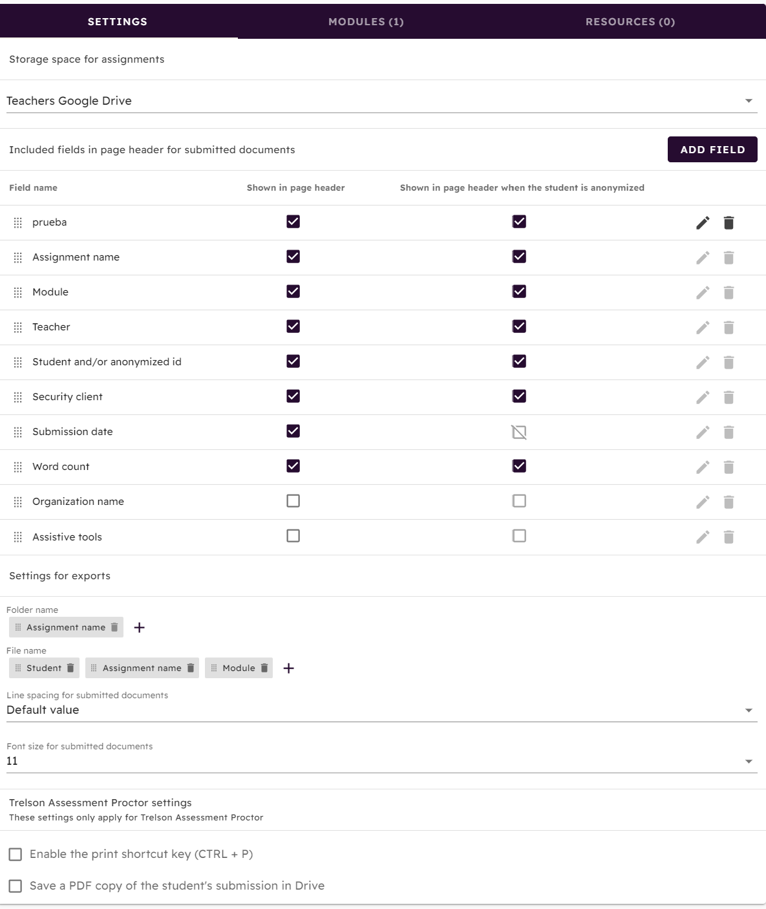Remove Module chip from File name
This screenshot has width=766, height=909.
coord(264,668)
